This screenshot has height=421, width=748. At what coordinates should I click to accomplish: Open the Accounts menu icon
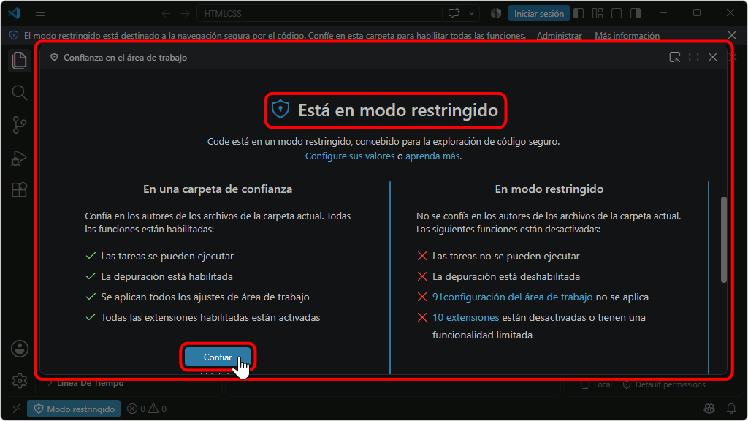point(20,349)
